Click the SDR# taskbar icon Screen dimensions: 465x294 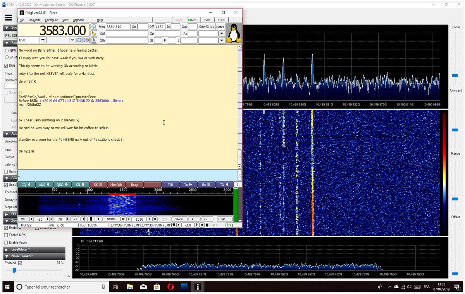pos(184,287)
